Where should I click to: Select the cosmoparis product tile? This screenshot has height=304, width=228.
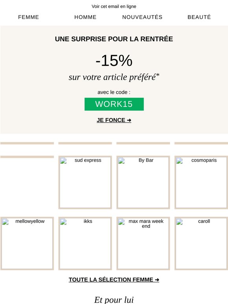click(201, 182)
